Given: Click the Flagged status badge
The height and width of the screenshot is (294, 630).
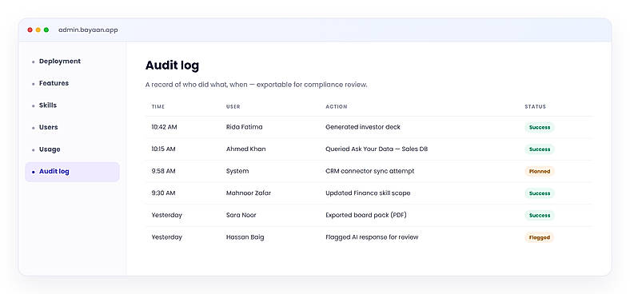Looking at the screenshot, I should click(539, 237).
